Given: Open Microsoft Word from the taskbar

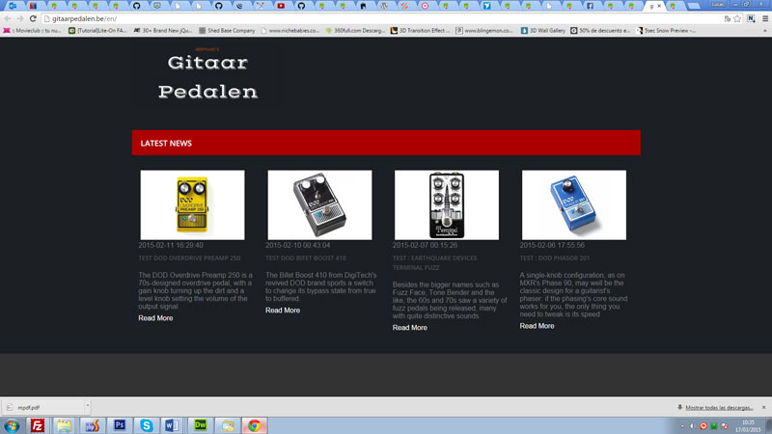Looking at the screenshot, I should 172,425.
